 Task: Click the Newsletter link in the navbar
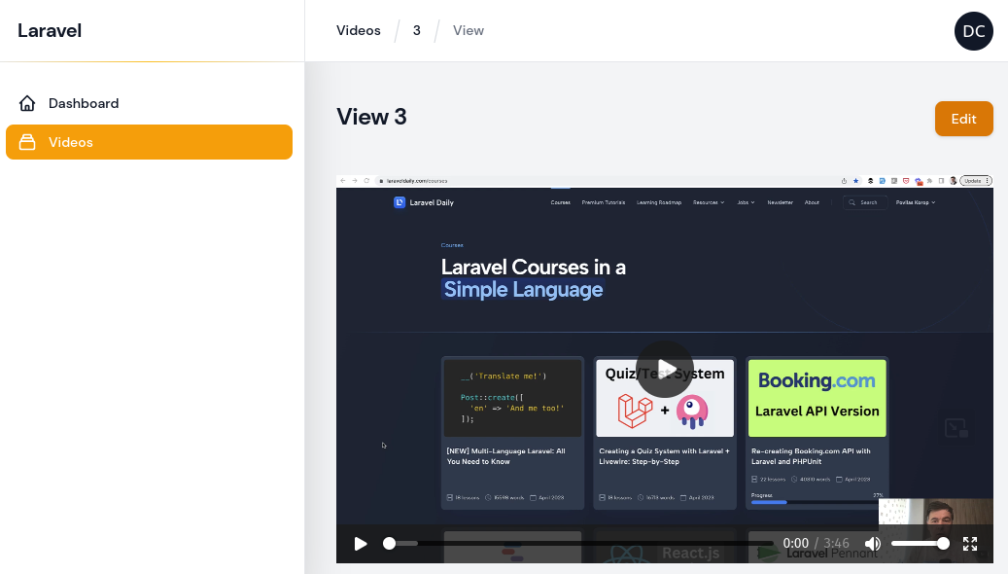click(x=780, y=202)
